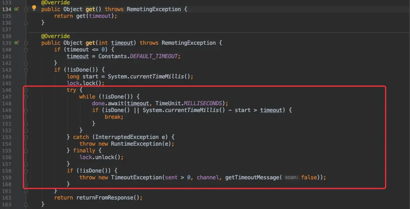Click the while keyword on line 147
The height and width of the screenshot is (209, 410).
click(x=87, y=97)
